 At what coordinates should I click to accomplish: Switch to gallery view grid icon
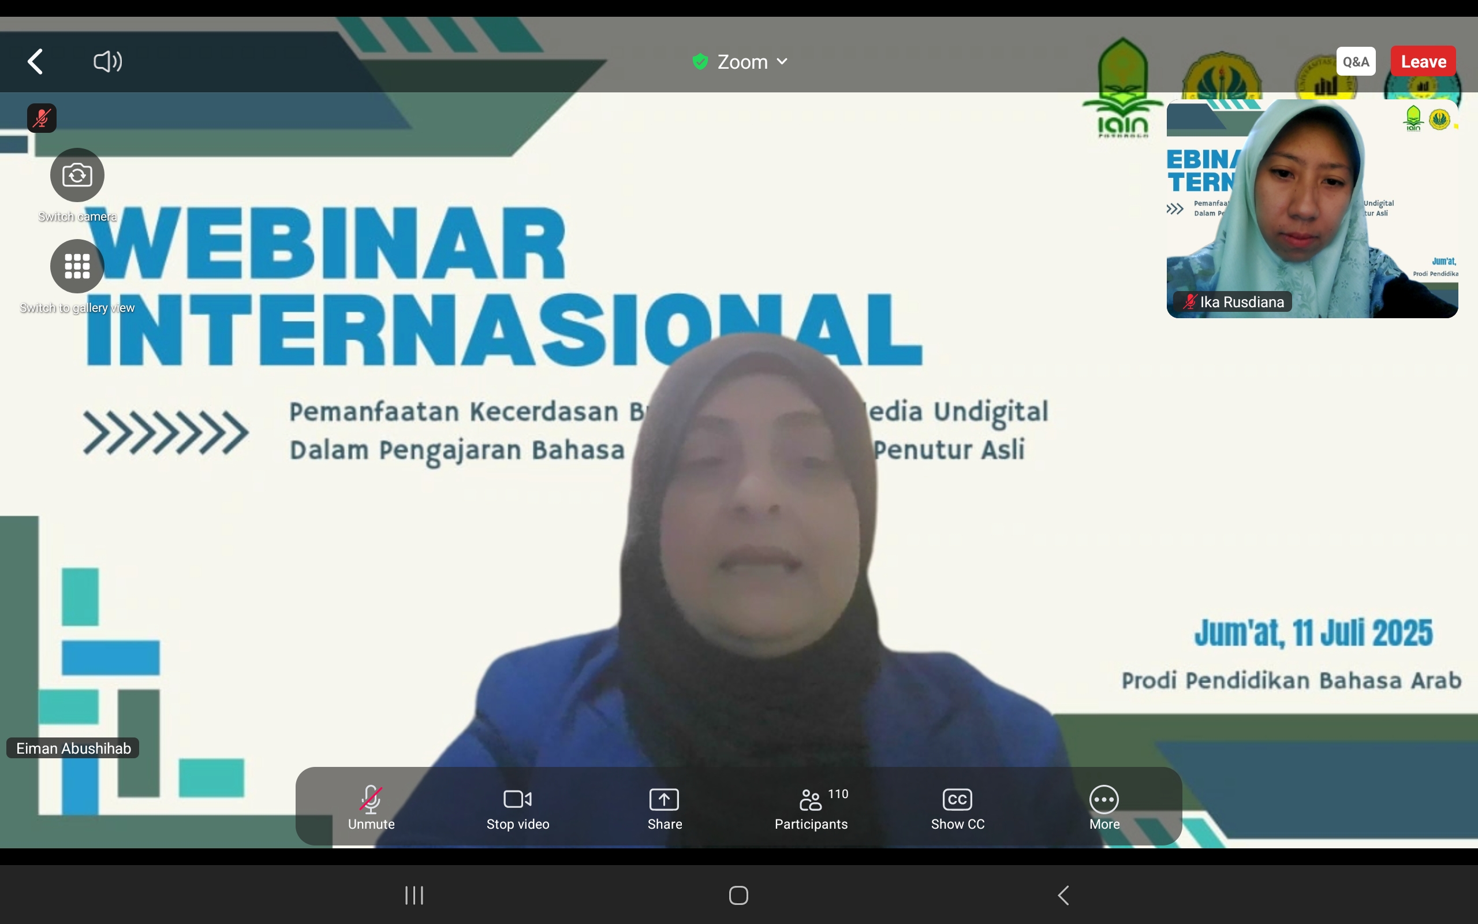(77, 266)
